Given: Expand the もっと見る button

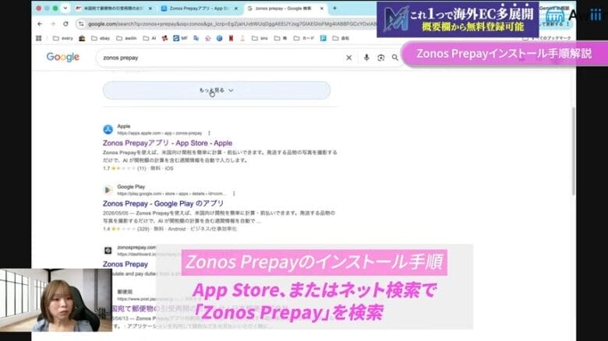Looking at the screenshot, I should pos(217,90).
